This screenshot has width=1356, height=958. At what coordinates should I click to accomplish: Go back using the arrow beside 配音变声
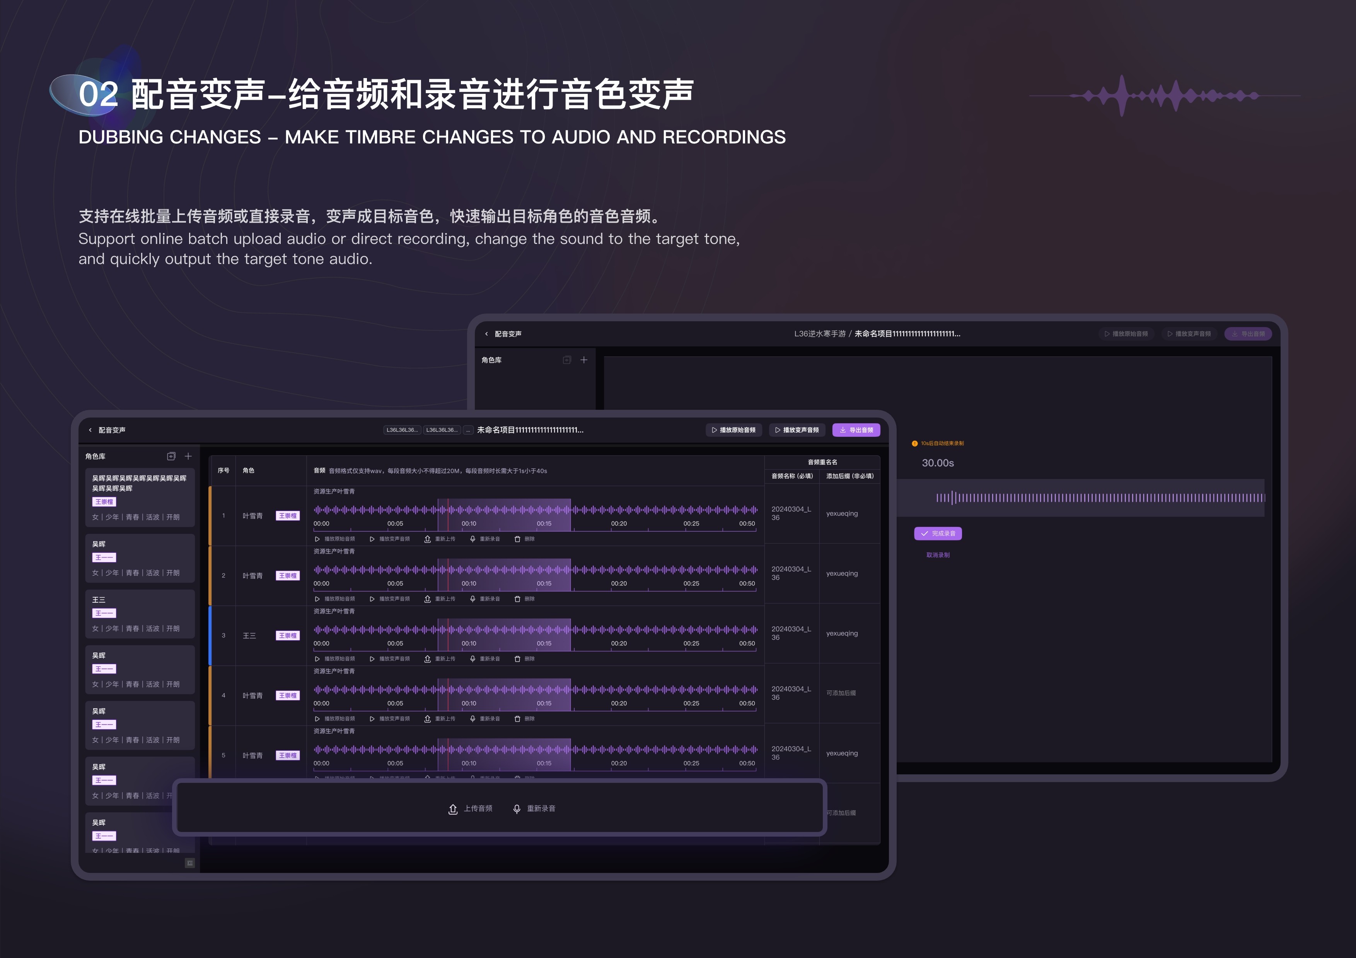click(x=90, y=430)
